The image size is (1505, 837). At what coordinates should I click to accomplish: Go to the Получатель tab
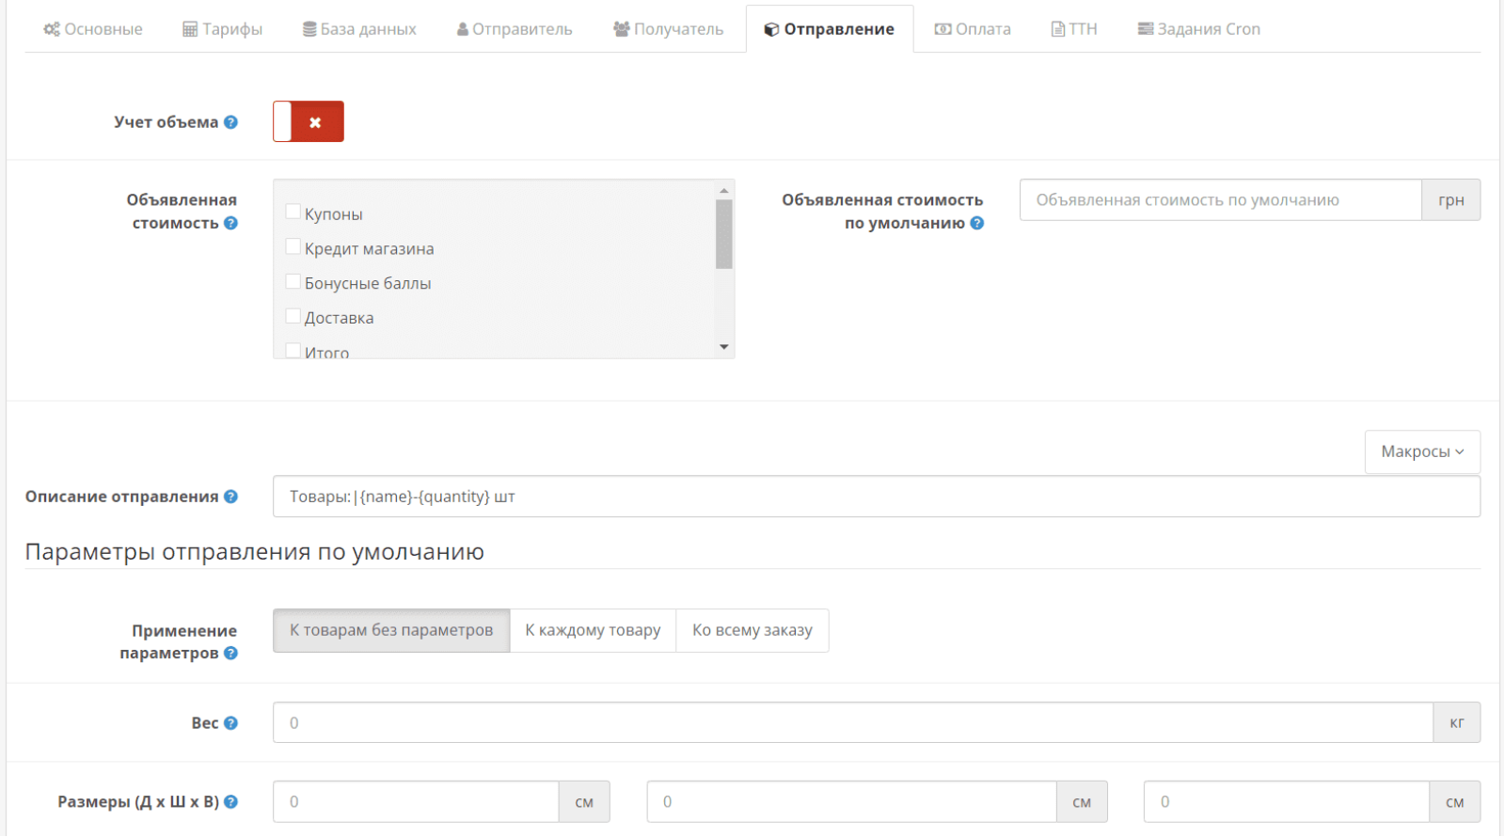(668, 29)
